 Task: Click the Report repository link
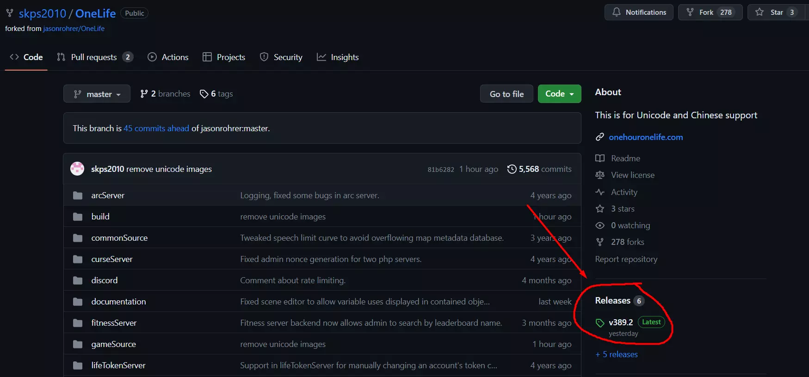point(626,259)
